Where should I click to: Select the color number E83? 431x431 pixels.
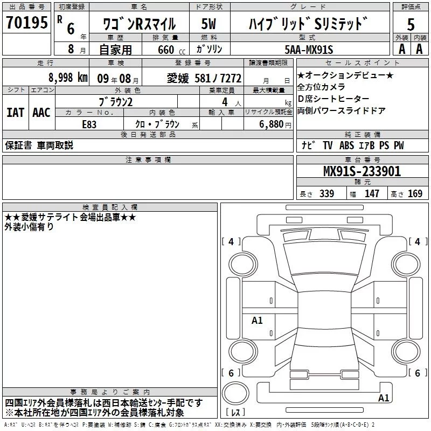tap(89, 124)
